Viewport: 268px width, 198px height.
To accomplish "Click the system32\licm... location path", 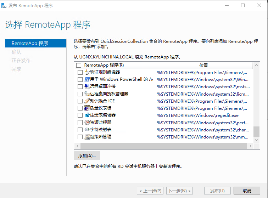I will click(x=203, y=94).
